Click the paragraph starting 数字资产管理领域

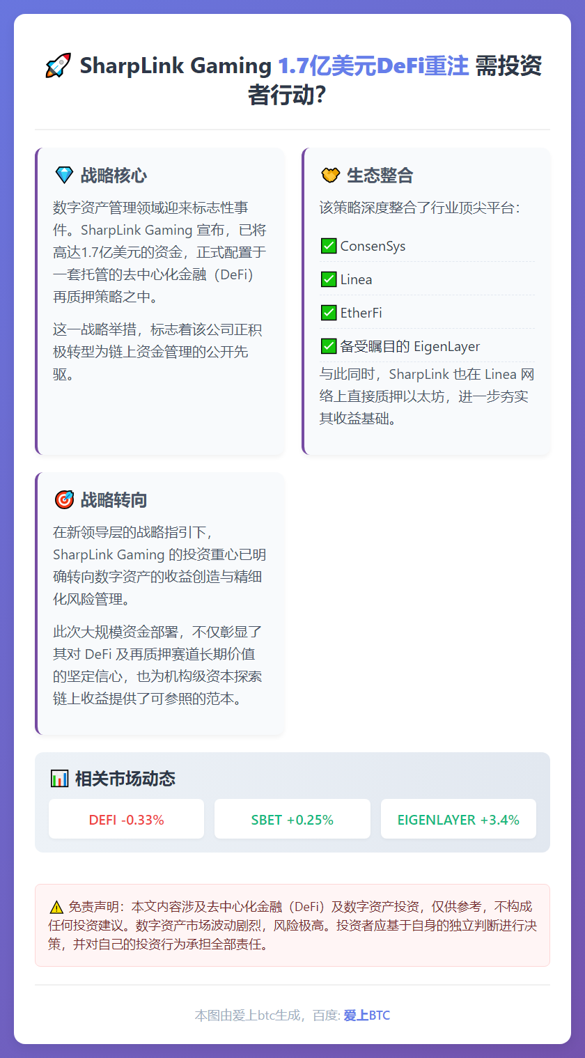[x=160, y=252]
